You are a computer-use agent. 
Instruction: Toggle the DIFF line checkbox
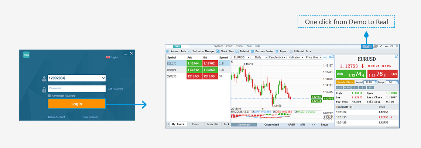click(253, 112)
